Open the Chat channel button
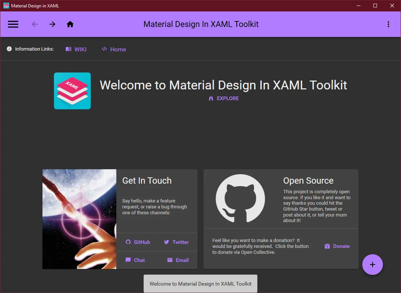This screenshot has width=401, height=293. click(135, 260)
